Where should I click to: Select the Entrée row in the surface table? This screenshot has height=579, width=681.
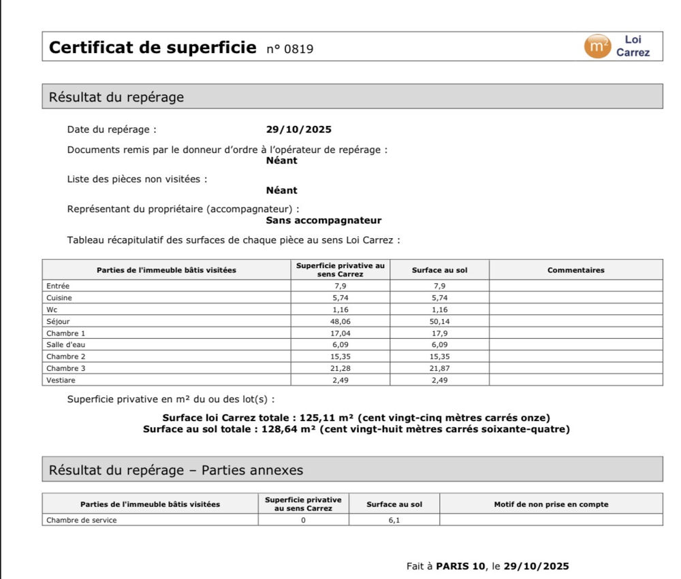point(163,286)
